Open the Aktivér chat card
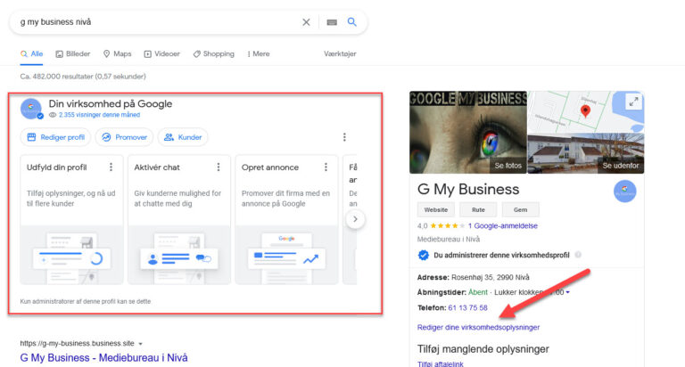This screenshot has width=685, height=367. pyautogui.click(x=179, y=219)
